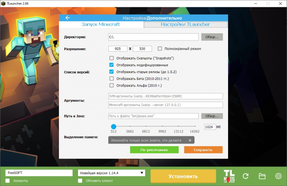Toggle Обновить клиент checkbox
This screenshot has width=287, height=186.
pos(80,181)
